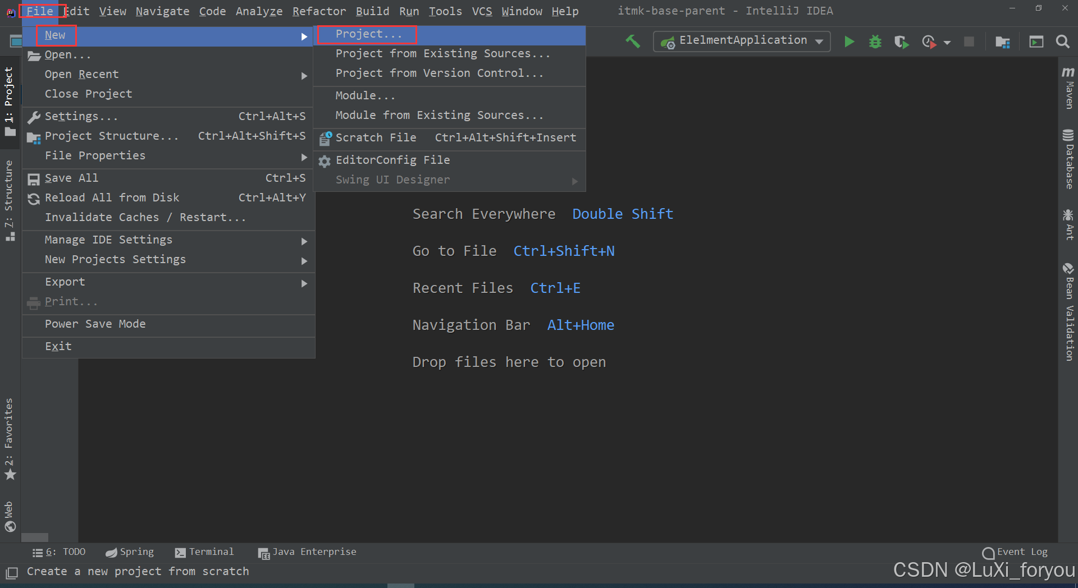The width and height of the screenshot is (1078, 588).
Task: Choose Invalidate Caches / Restart...
Action: coord(168,217)
